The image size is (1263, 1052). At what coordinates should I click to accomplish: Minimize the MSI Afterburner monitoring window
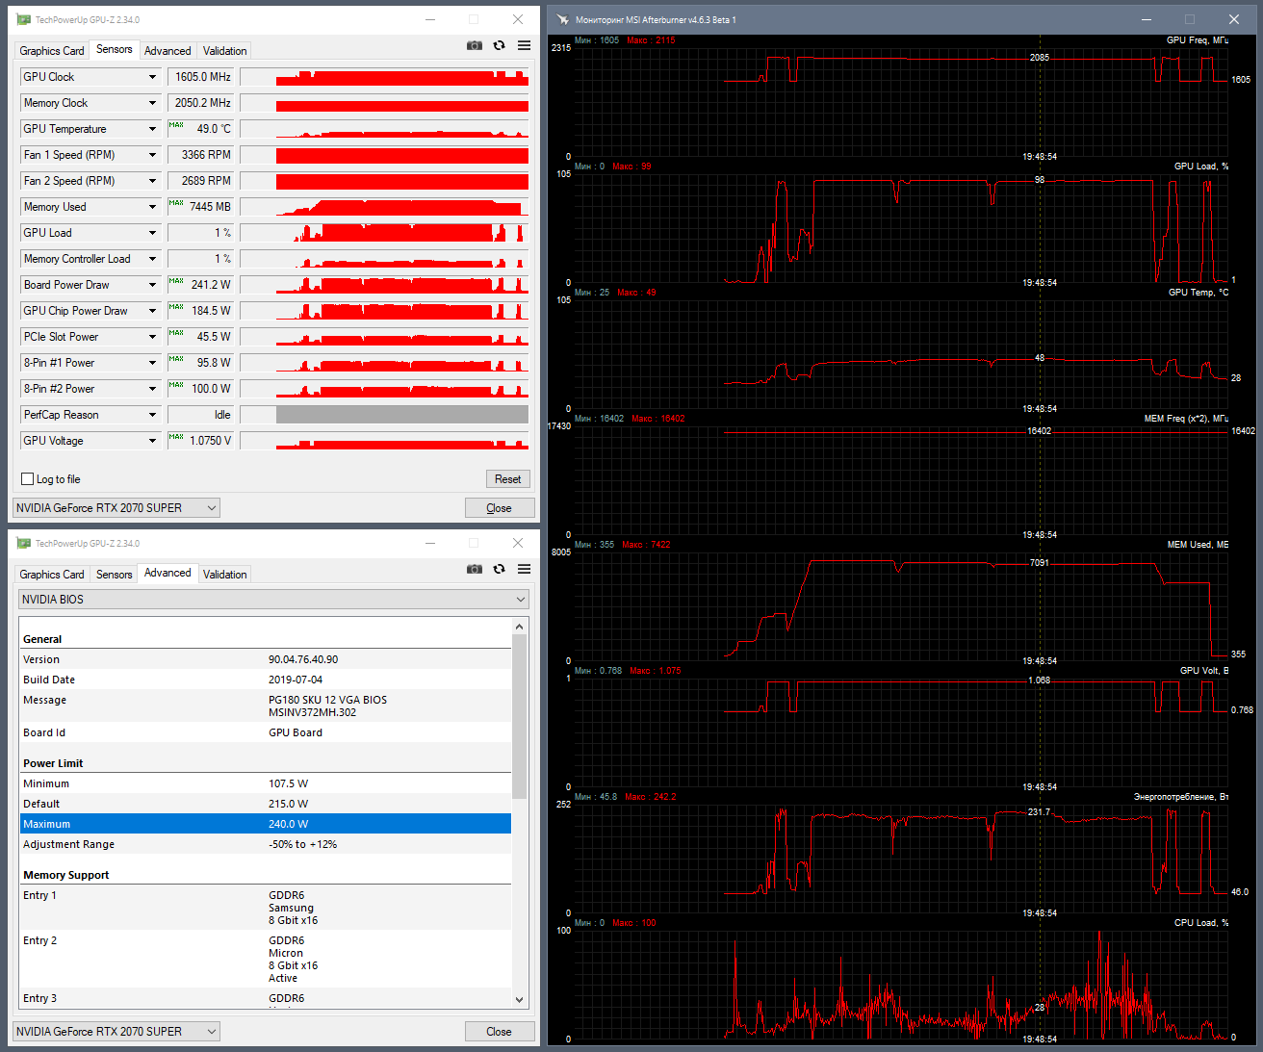(1147, 19)
